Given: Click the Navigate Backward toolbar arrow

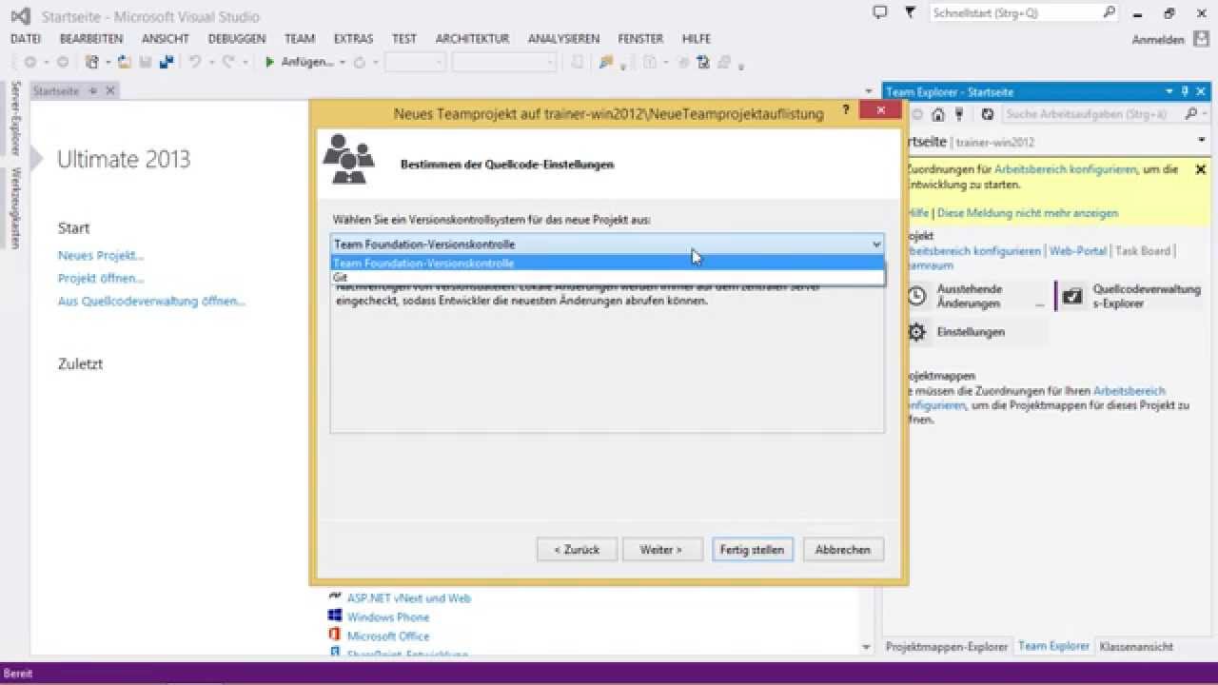Looking at the screenshot, I should [x=30, y=62].
